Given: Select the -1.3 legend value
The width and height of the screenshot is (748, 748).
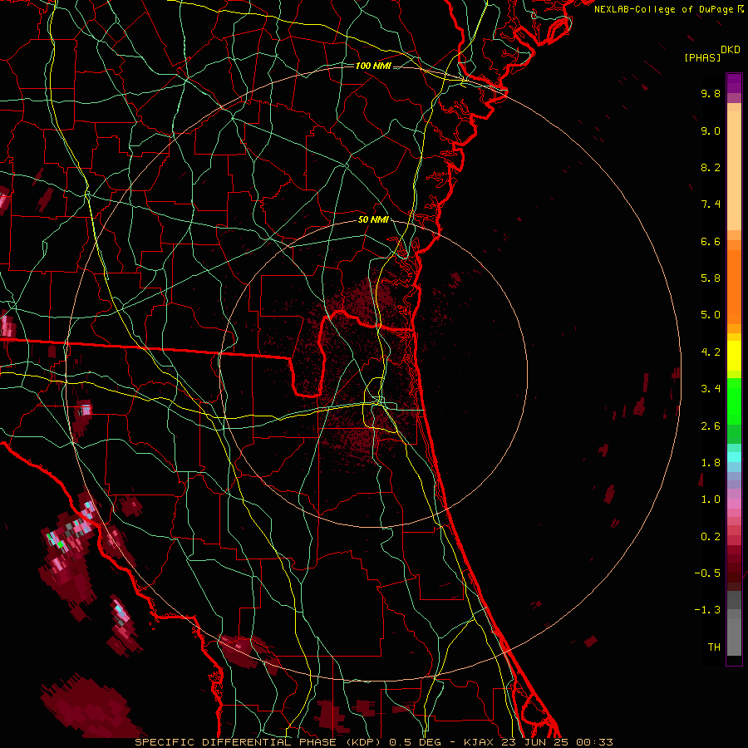Looking at the screenshot, I should [x=707, y=610].
